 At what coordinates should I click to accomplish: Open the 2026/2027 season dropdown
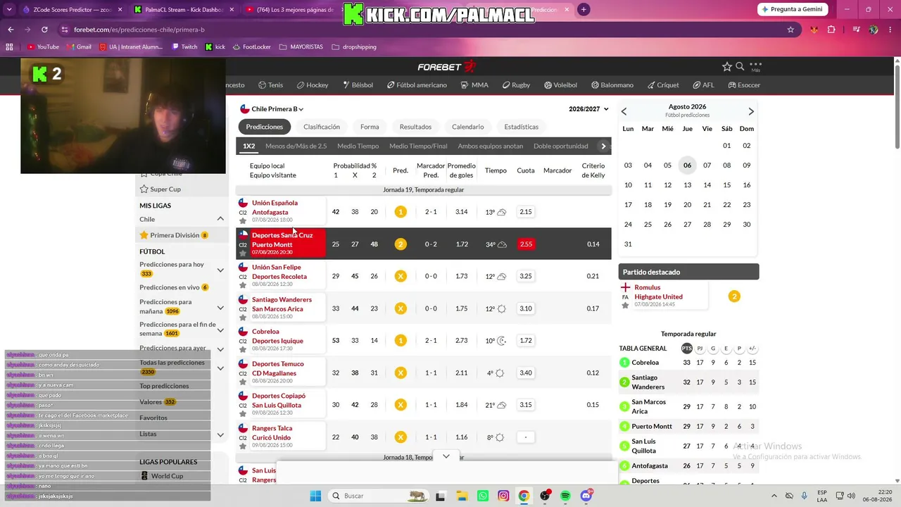[588, 109]
